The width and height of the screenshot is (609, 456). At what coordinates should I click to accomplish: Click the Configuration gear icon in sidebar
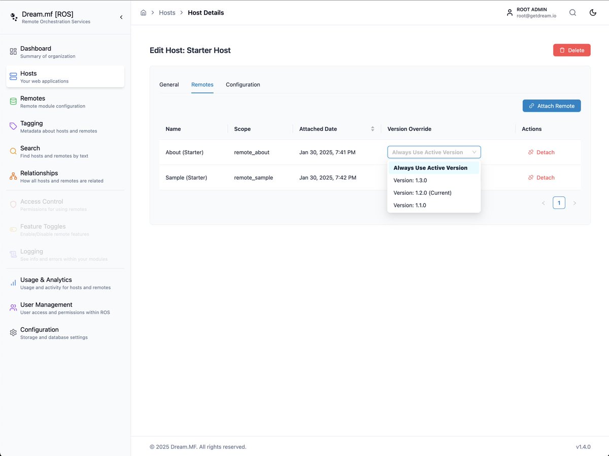(13, 332)
